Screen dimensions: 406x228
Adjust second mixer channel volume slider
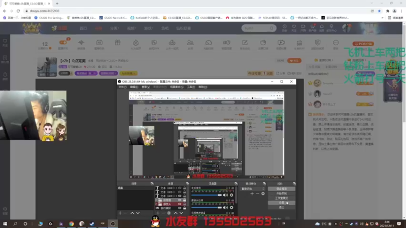(207, 207)
